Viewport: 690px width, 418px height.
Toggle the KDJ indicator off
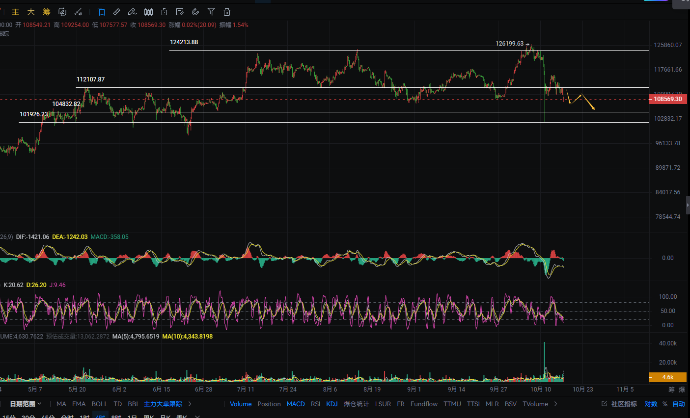pyautogui.click(x=332, y=404)
